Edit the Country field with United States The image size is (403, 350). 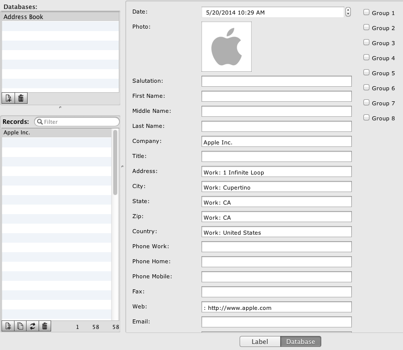[x=277, y=232]
